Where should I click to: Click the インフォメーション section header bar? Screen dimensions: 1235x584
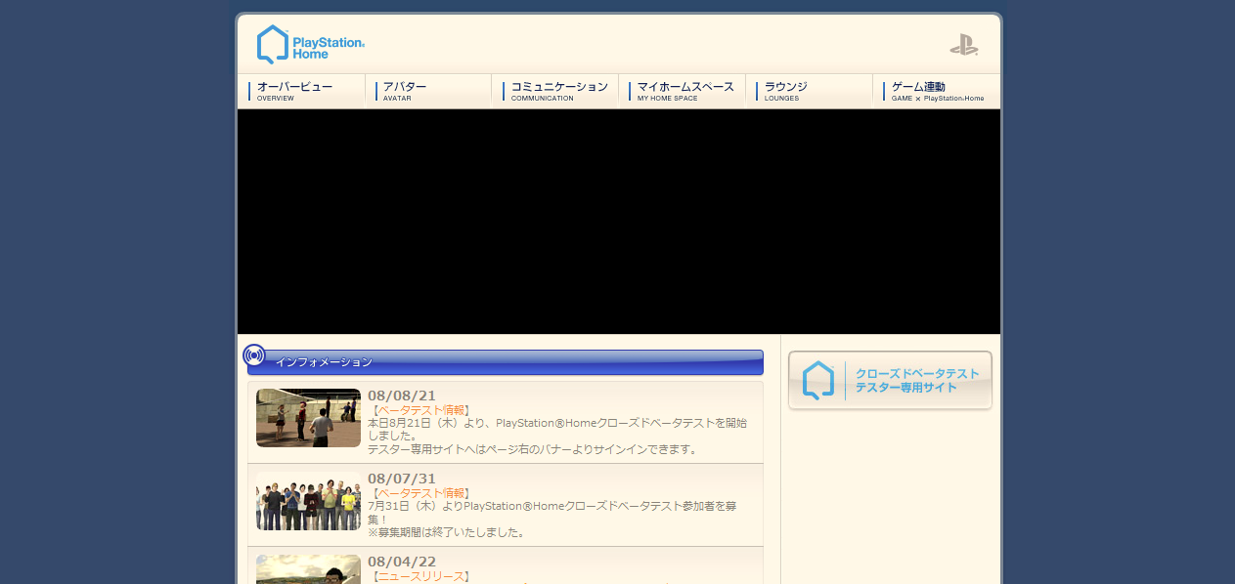(x=506, y=362)
